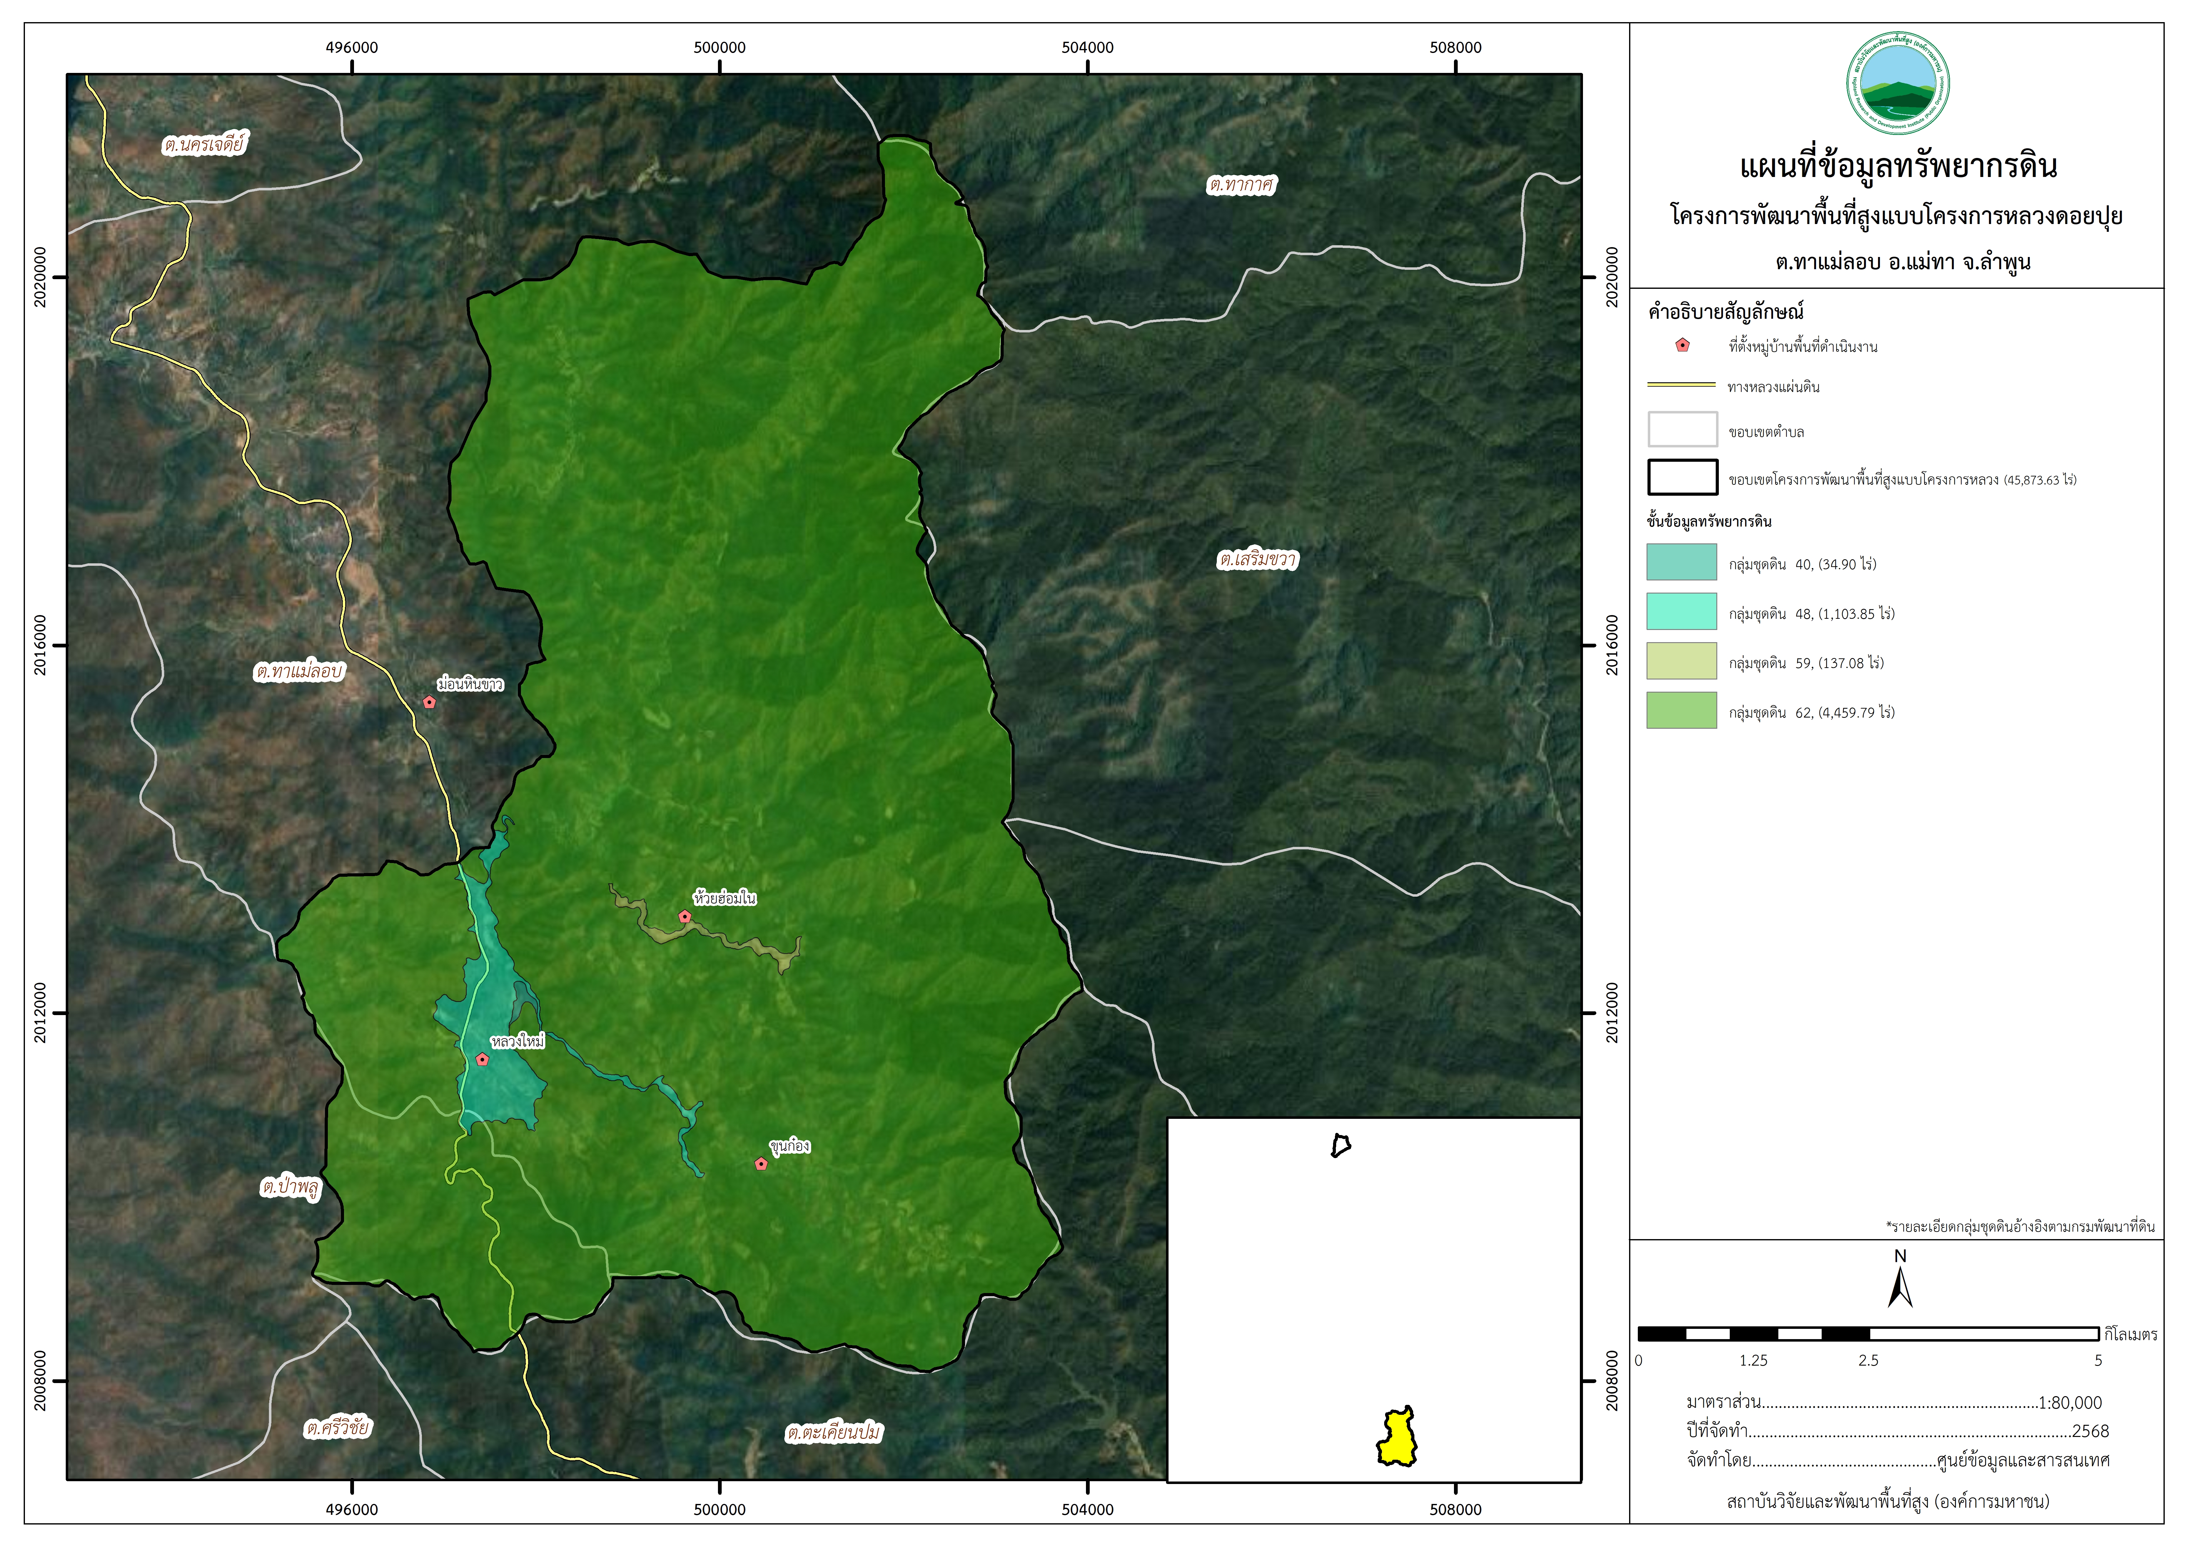
Task: Click the top 508000 easting label
Action: click(1456, 48)
